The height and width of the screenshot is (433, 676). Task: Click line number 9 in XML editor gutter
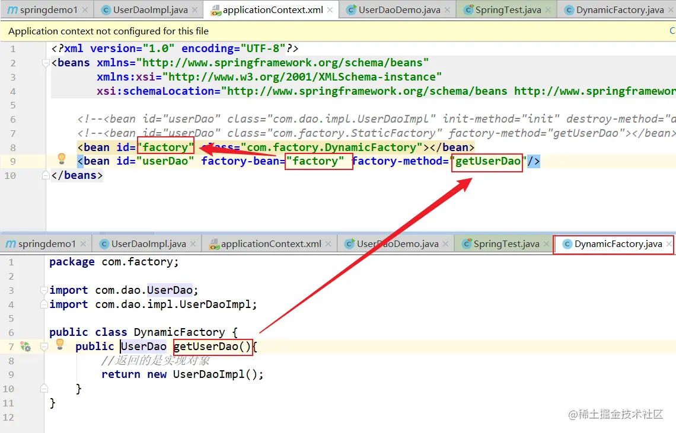pyautogui.click(x=13, y=162)
